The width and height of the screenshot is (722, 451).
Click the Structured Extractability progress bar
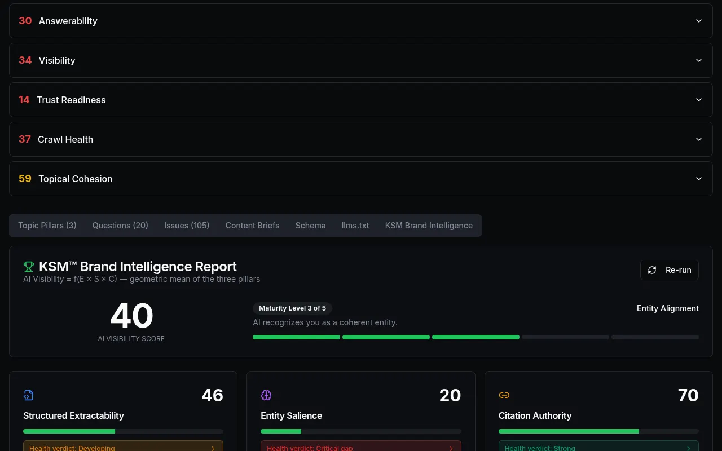pos(123,431)
